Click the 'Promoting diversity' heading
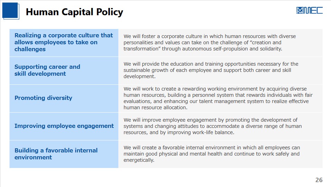 pyautogui.click(x=43, y=98)
